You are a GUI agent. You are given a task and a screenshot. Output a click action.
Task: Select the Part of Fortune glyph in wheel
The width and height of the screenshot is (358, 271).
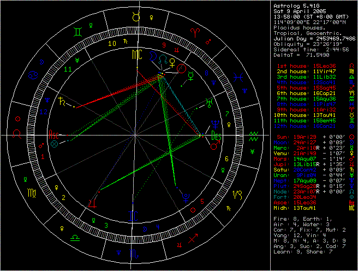(53, 145)
